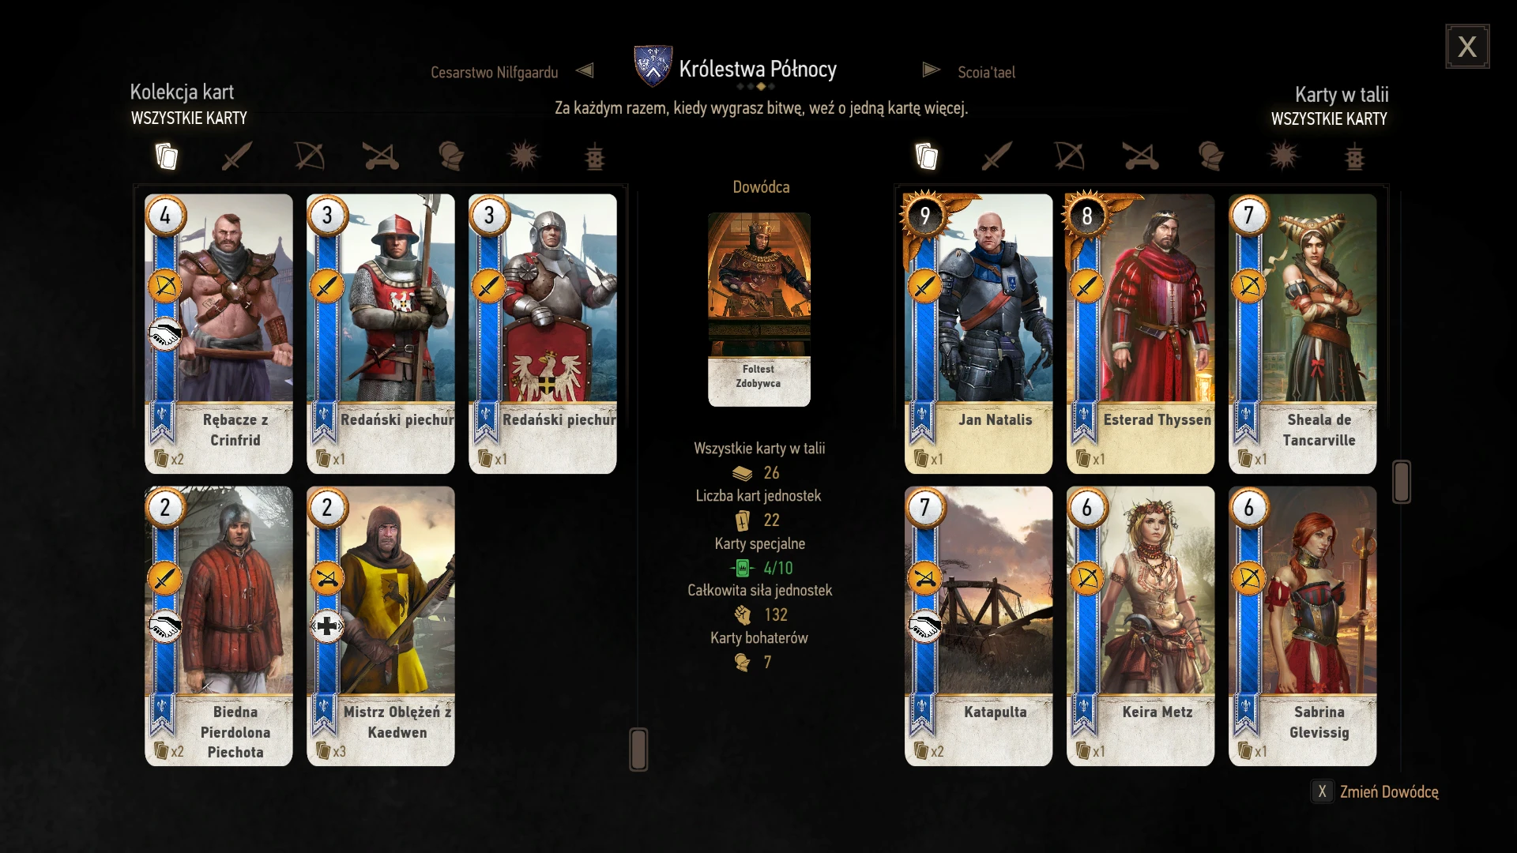Filter collection by weather sun icon

click(523, 156)
